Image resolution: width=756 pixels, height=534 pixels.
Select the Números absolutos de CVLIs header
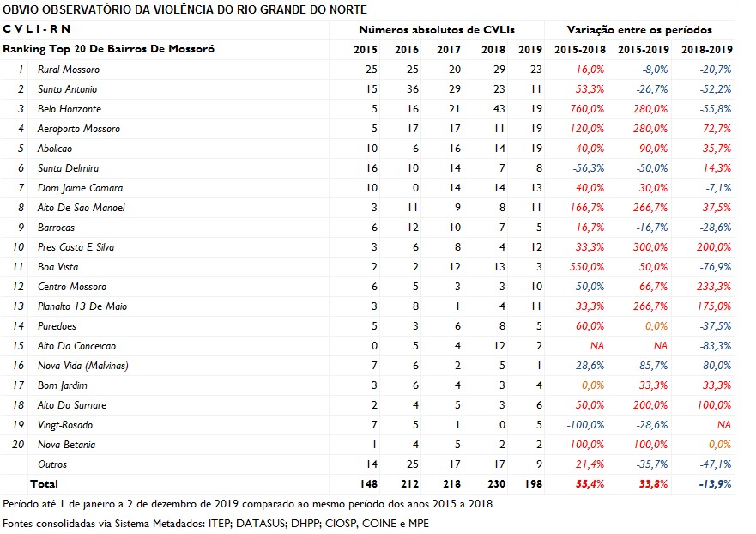tap(437, 30)
